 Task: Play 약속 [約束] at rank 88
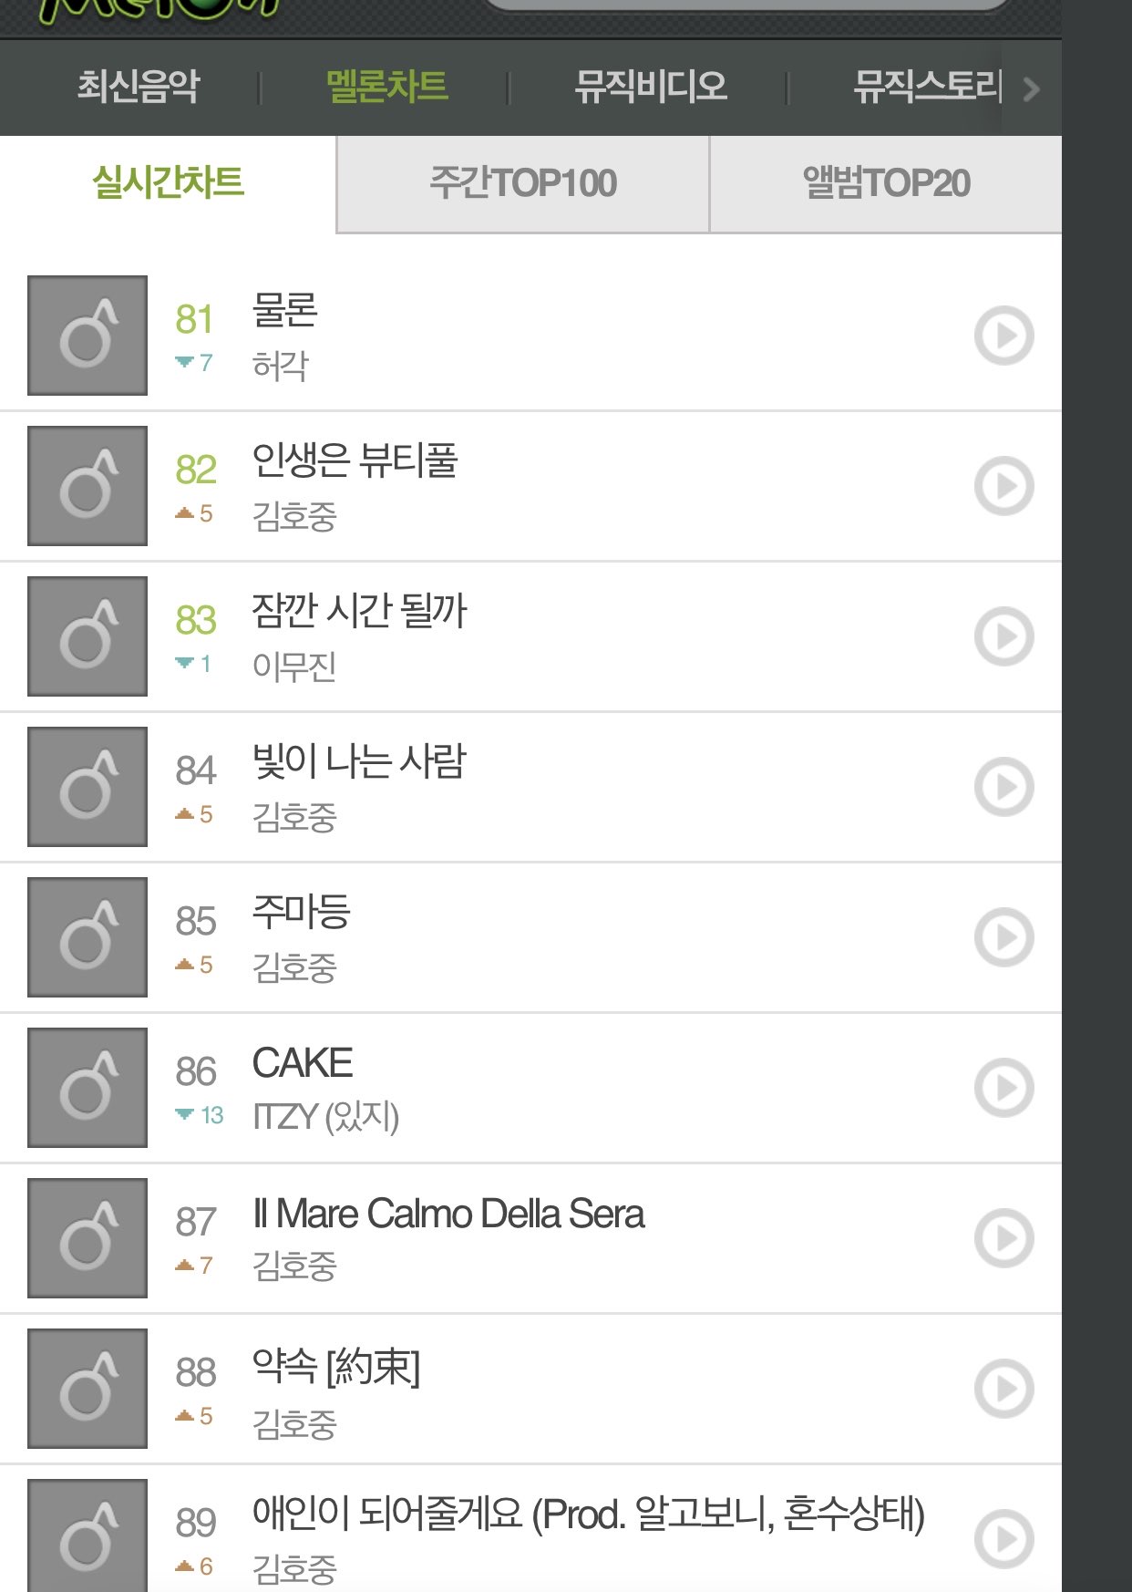click(x=1003, y=1389)
